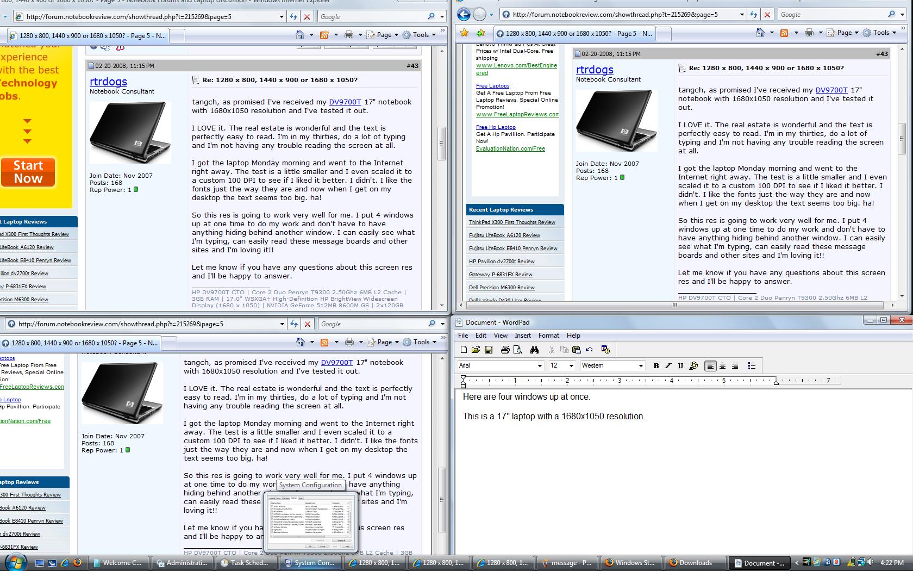Print the WordPad document using the printer icon
This screenshot has height=571, width=913.
(x=505, y=350)
